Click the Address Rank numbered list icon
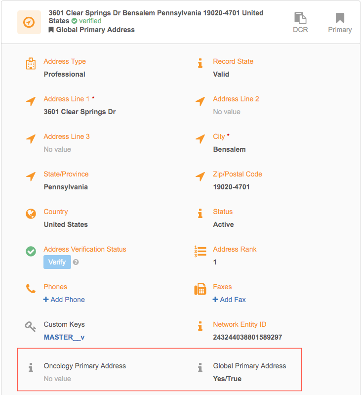Image resolution: width=361 pixels, height=395 pixels. 200,252
